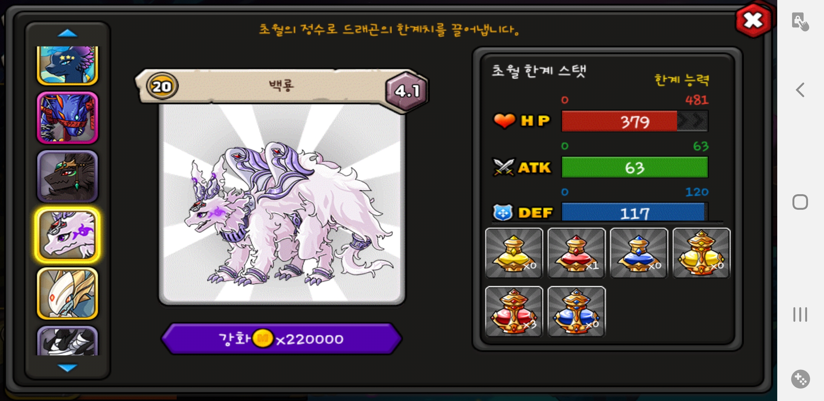The height and width of the screenshot is (401, 824).
Task: Tap the red heart HP icon
Action: click(x=504, y=121)
